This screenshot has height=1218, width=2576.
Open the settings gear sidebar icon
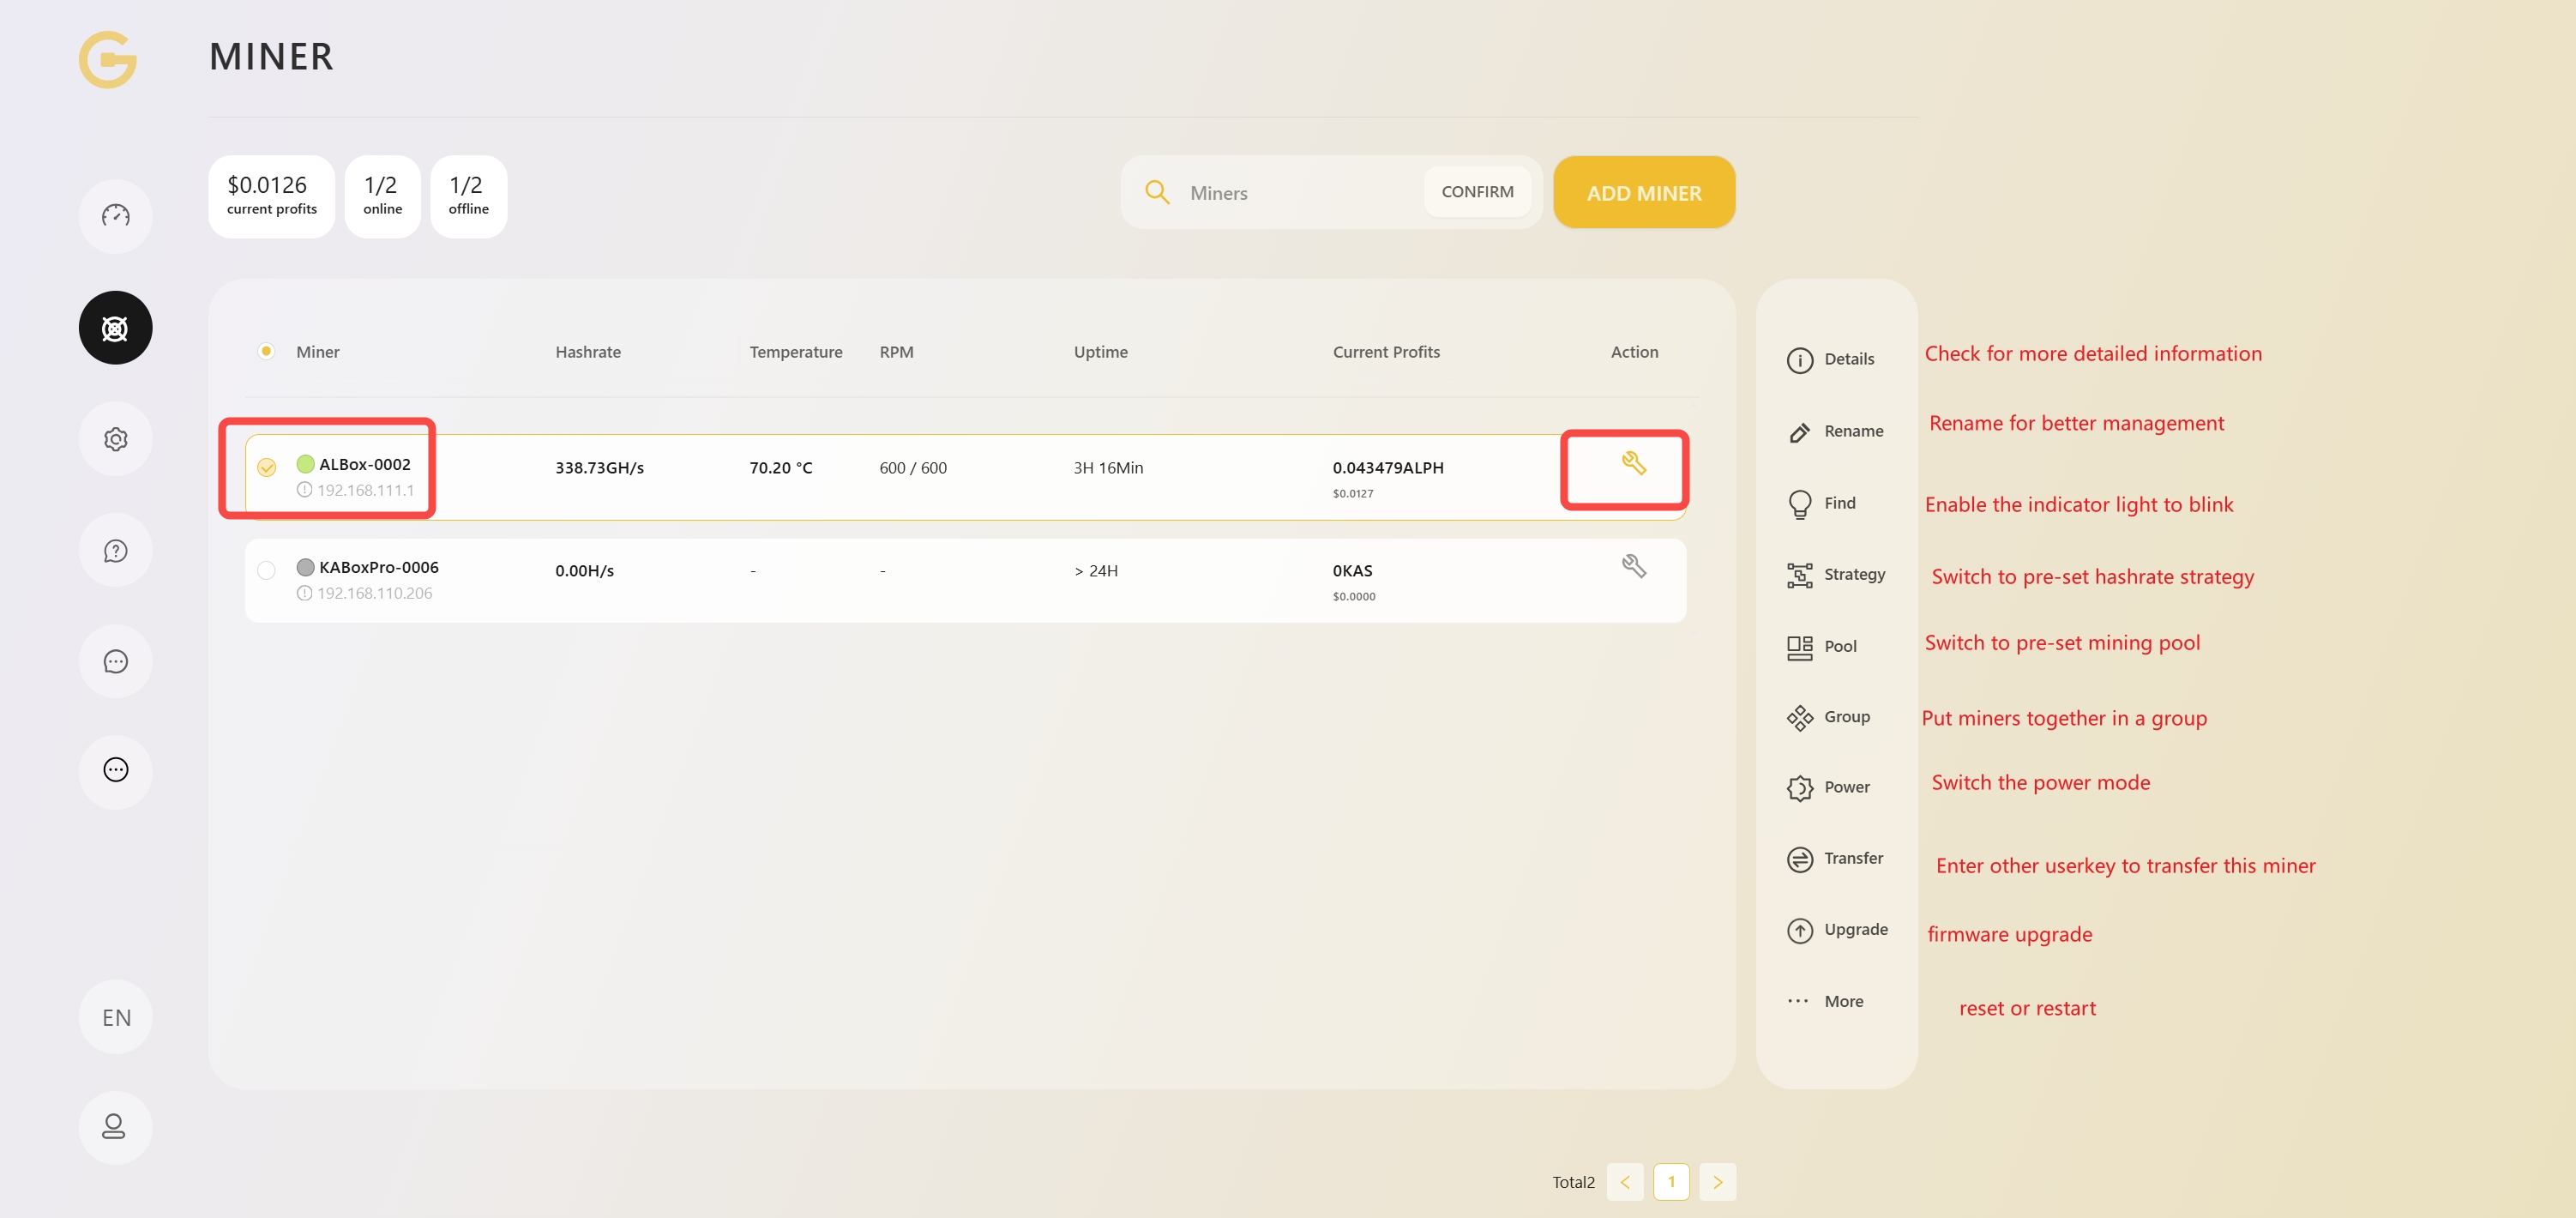tap(116, 439)
